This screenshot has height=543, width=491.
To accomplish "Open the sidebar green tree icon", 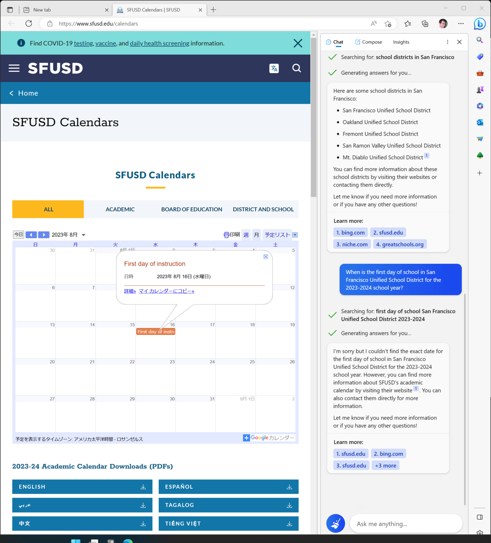I will click(x=480, y=155).
